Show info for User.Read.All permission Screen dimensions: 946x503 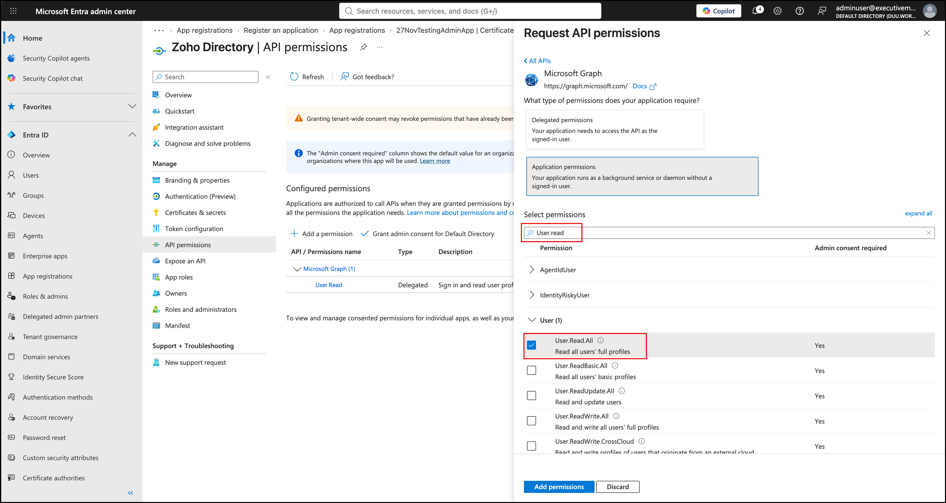pos(600,340)
